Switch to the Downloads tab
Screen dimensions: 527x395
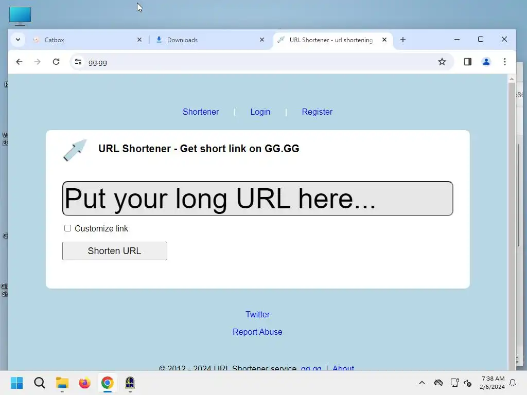210,40
